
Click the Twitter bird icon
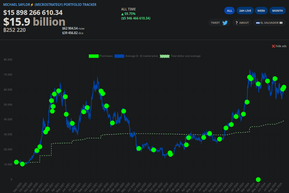pyautogui.click(x=225, y=23)
